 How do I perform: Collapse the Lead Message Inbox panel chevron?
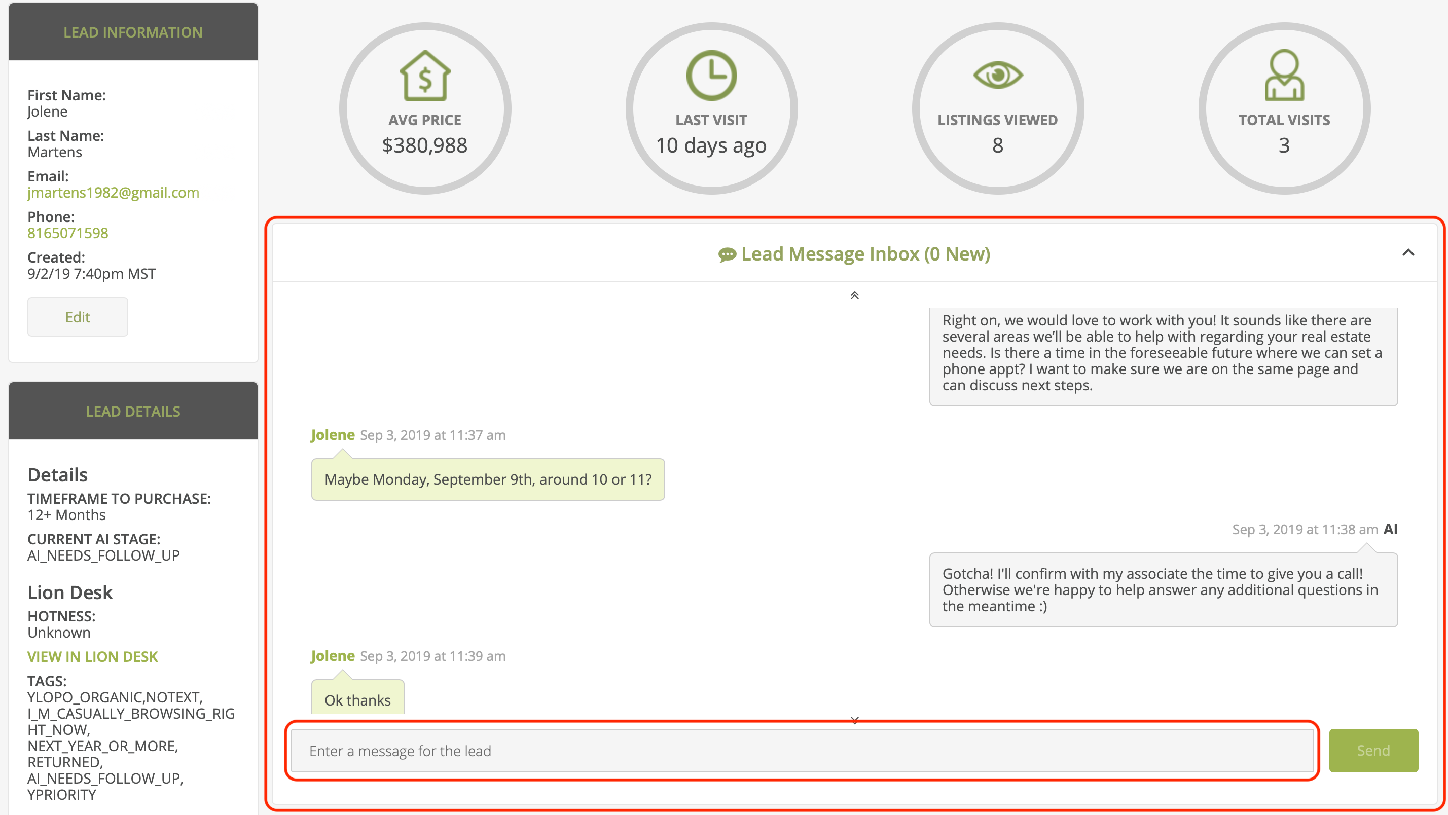[x=1407, y=252]
